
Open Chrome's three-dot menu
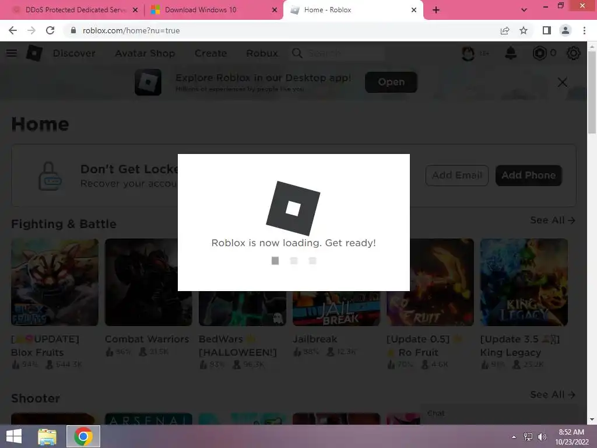pyautogui.click(x=584, y=30)
